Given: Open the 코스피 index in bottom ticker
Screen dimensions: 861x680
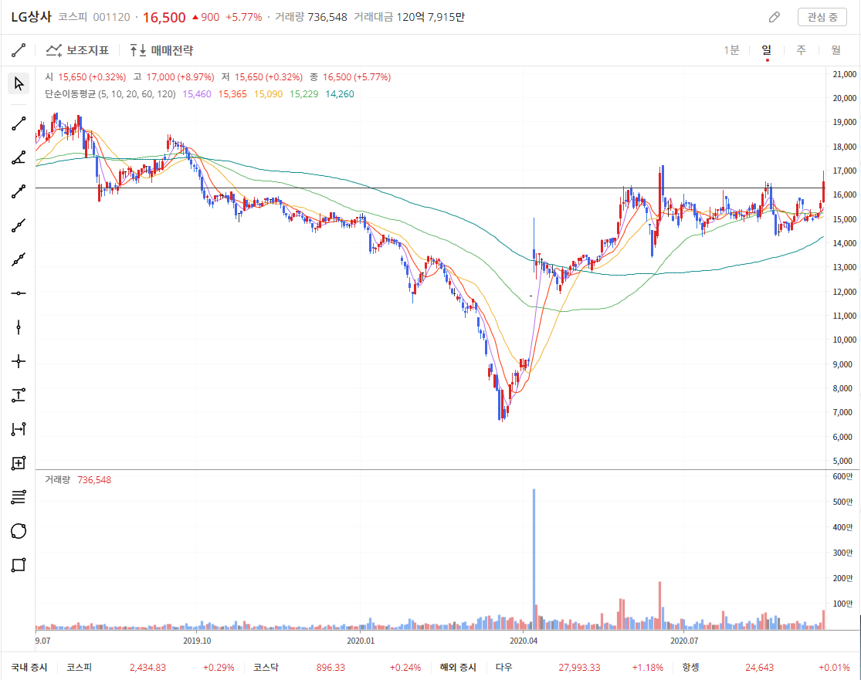Looking at the screenshot, I should click(79, 668).
